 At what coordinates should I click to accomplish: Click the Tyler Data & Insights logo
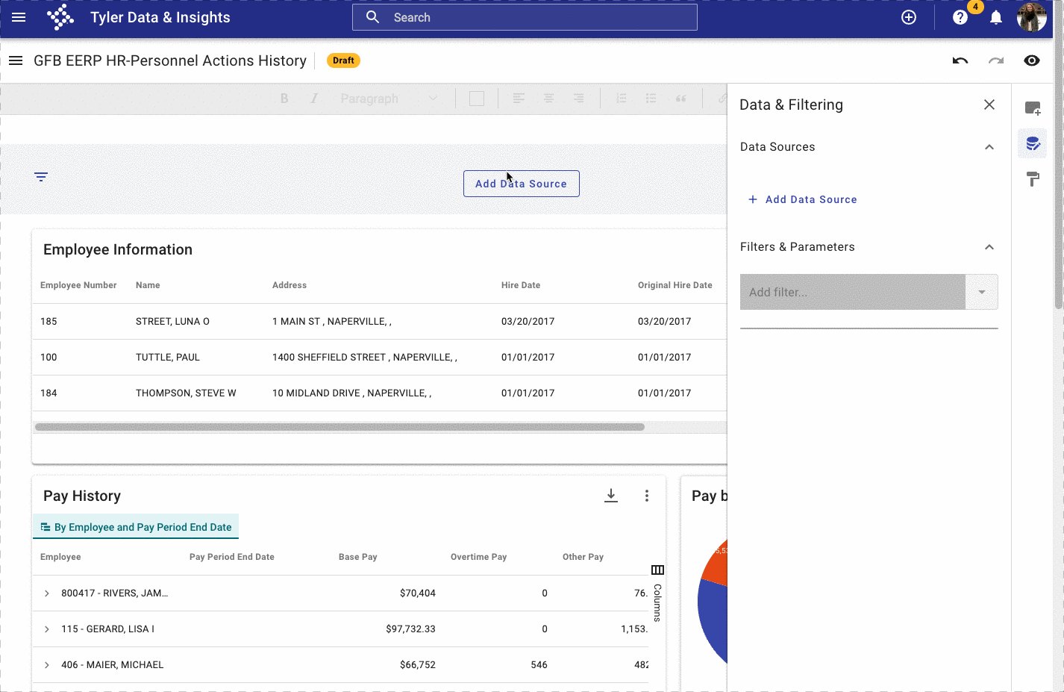point(60,17)
